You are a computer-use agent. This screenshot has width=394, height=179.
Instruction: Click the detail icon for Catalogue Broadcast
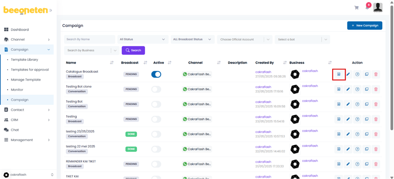coord(339,74)
